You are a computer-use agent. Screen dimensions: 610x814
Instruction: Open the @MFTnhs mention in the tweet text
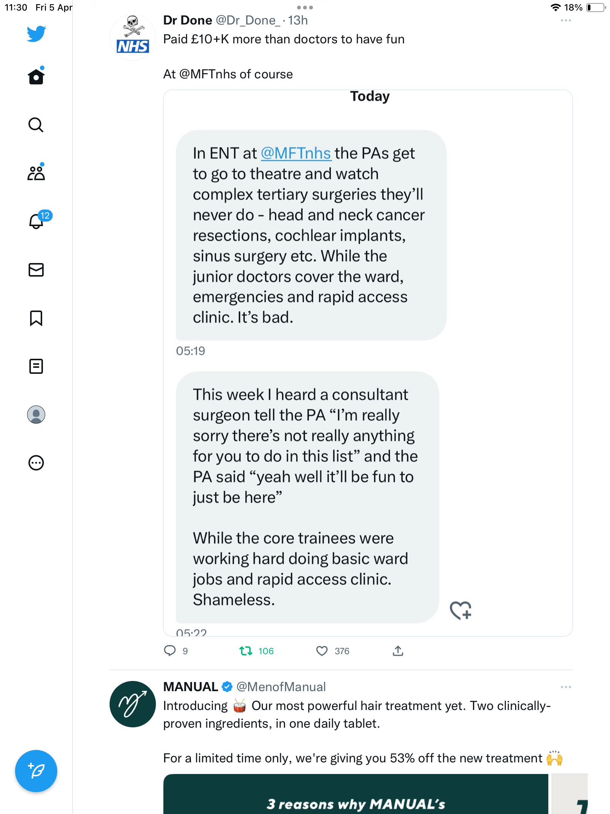click(x=208, y=74)
